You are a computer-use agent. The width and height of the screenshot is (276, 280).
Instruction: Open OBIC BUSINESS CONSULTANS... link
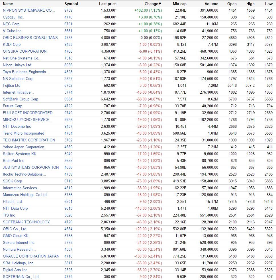[32, 38]
